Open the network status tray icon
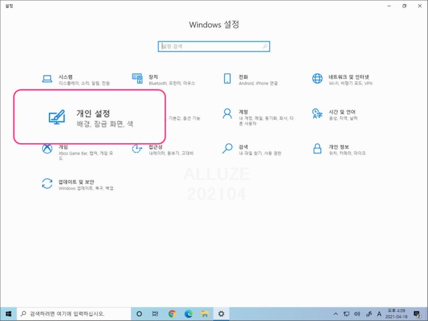The height and width of the screenshot is (321, 428). pyautogui.click(x=346, y=314)
